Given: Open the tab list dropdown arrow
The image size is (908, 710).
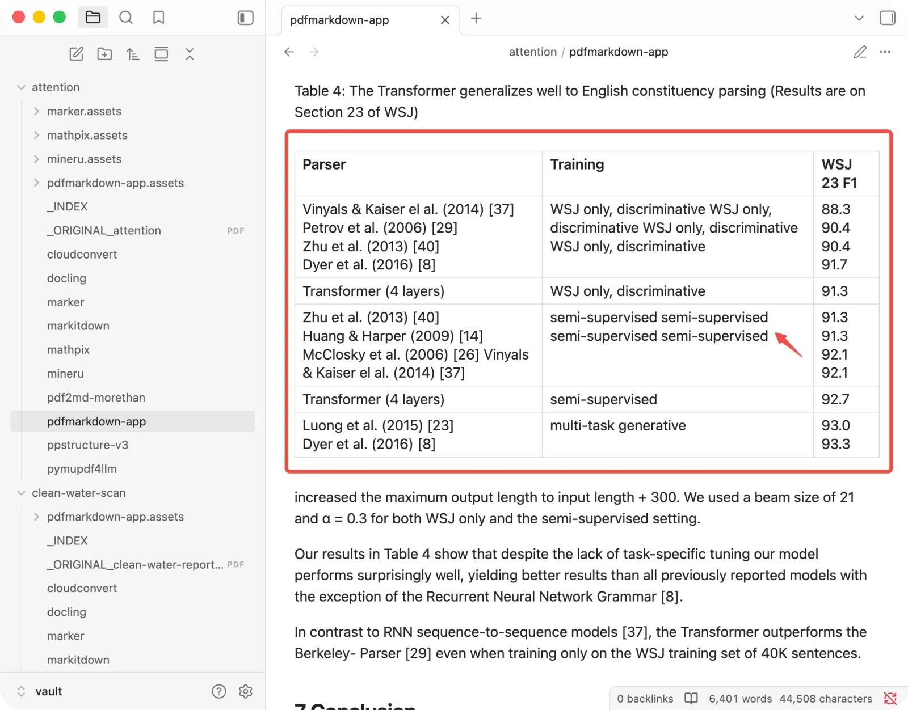Looking at the screenshot, I should (x=859, y=18).
